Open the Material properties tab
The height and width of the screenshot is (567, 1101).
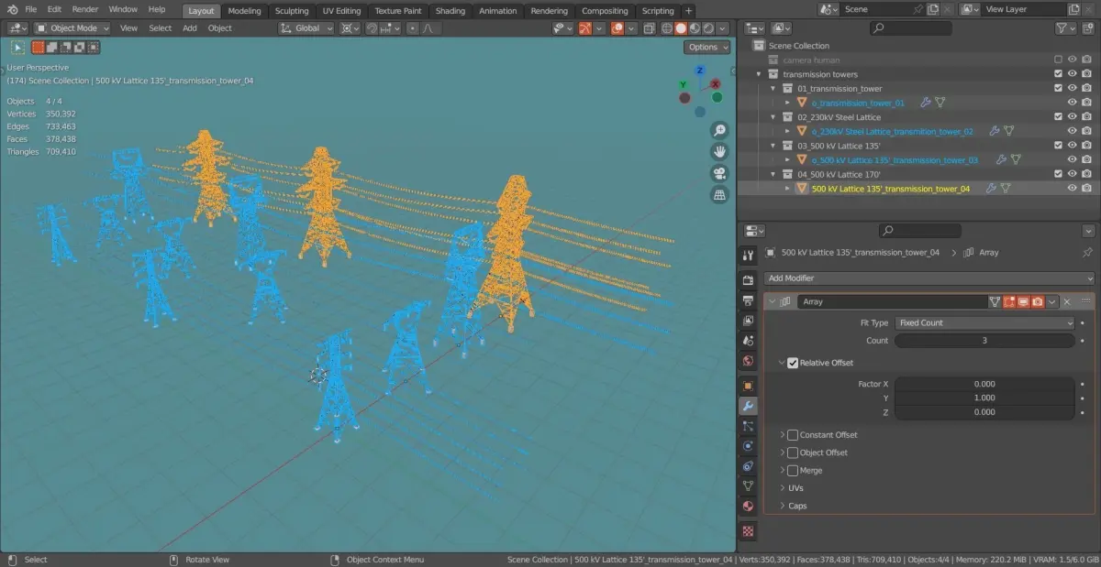coord(748,507)
